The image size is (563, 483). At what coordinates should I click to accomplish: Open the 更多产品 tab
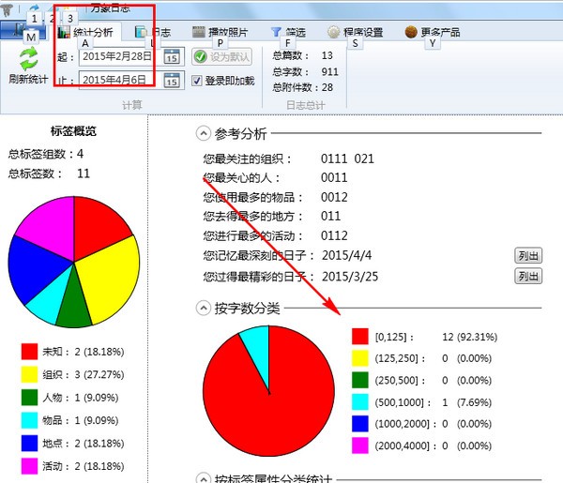pyautogui.click(x=433, y=32)
